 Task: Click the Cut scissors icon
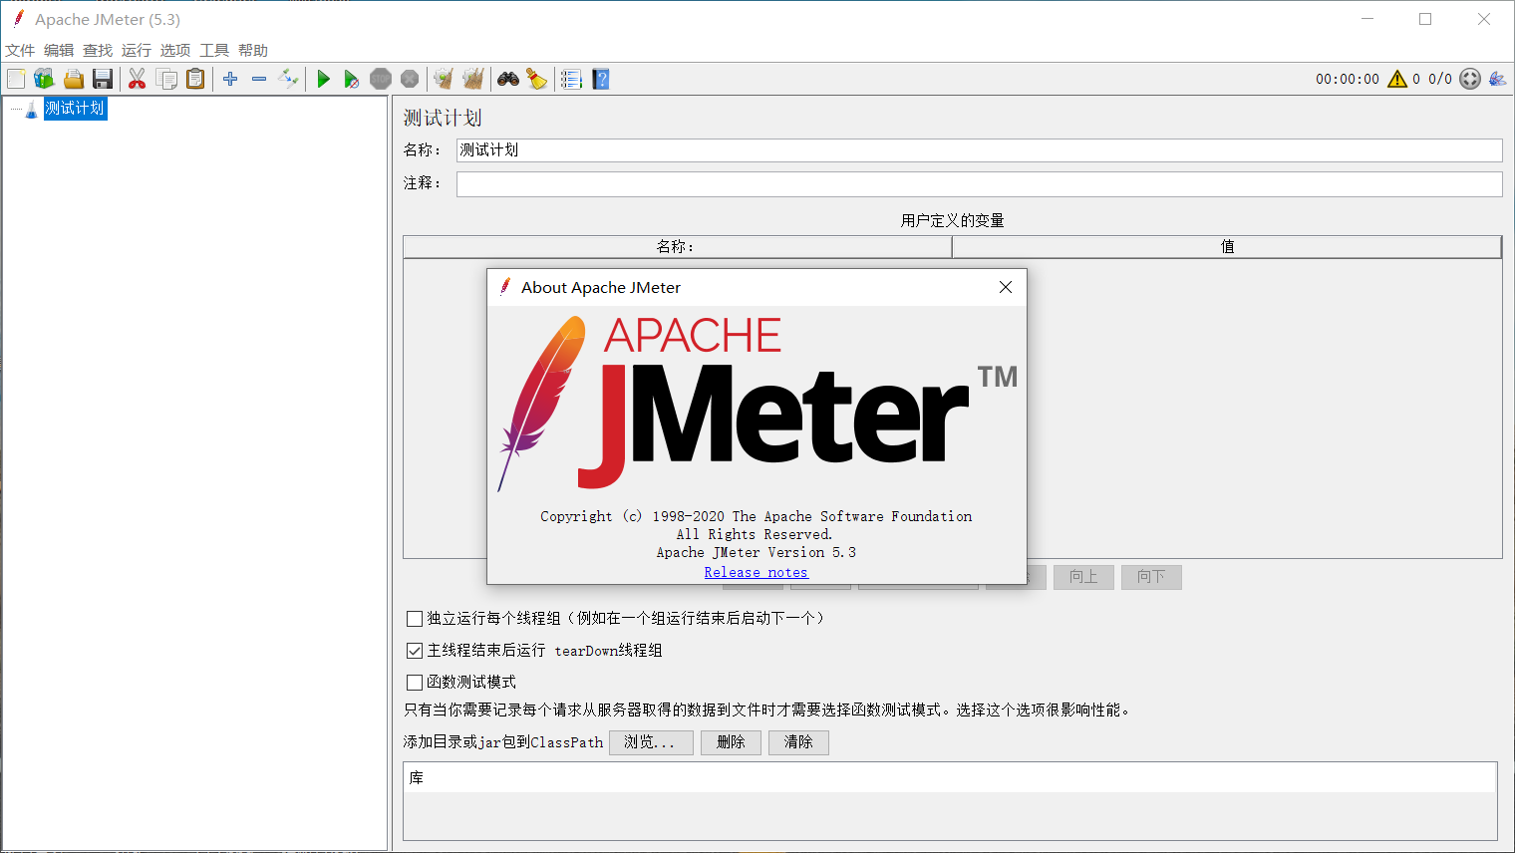click(138, 79)
